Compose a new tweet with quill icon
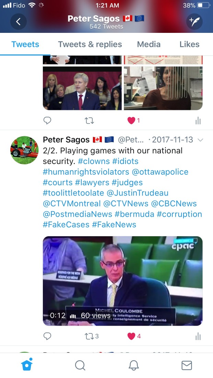Image resolution: width=213 pixels, height=378 pixels. point(194,22)
